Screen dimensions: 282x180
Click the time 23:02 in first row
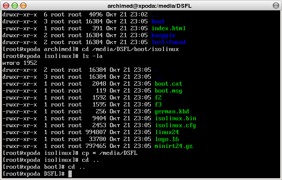click(139, 15)
